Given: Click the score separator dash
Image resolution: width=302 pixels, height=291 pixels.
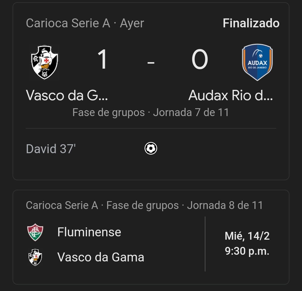Looking at the screenshot, I should (151, 62).
